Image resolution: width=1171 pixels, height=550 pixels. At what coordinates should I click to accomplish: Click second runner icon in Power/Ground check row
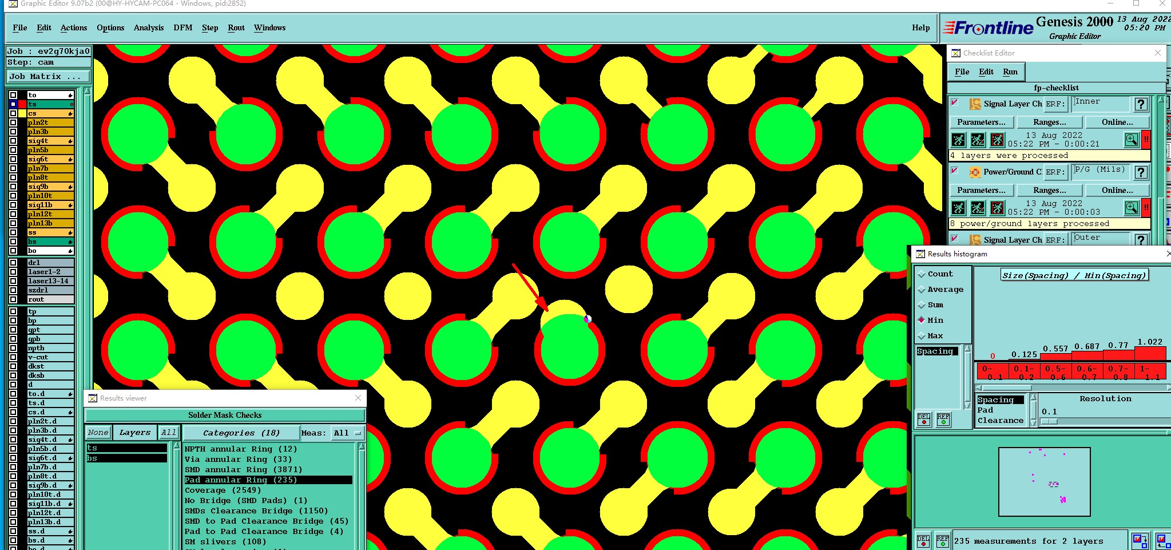(x=978, y=208)
